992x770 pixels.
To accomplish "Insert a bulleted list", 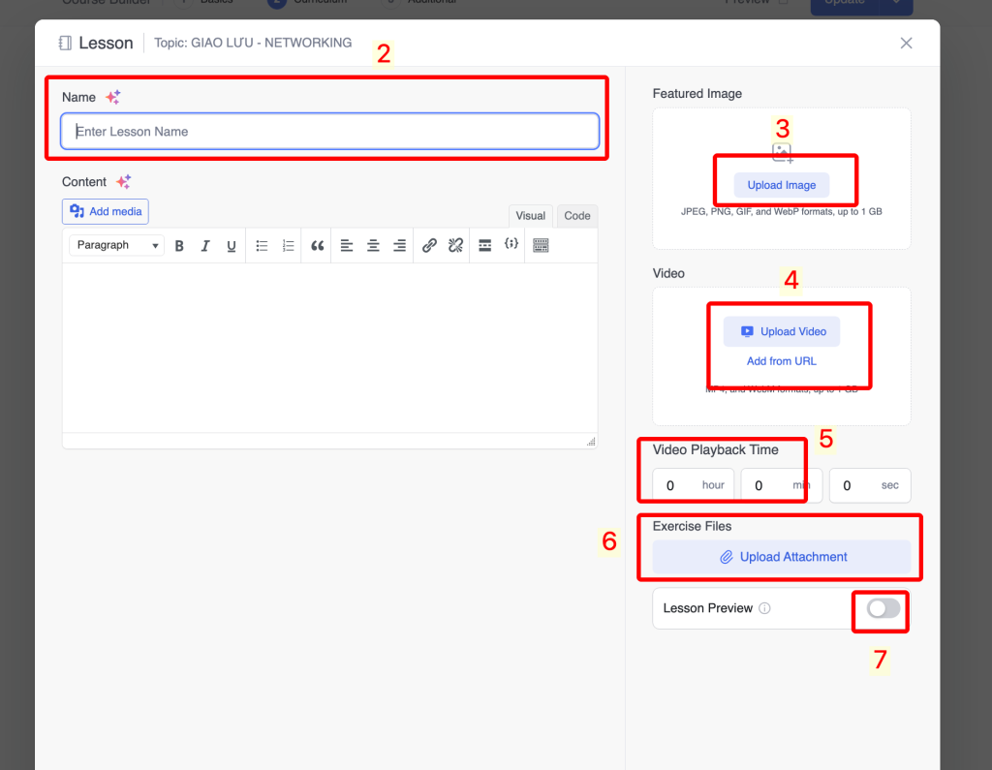I will (x=262, y=246).
